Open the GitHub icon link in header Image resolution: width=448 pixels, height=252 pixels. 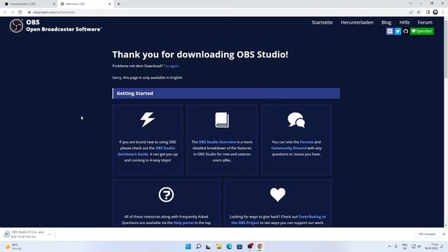[x=406, y=31]
